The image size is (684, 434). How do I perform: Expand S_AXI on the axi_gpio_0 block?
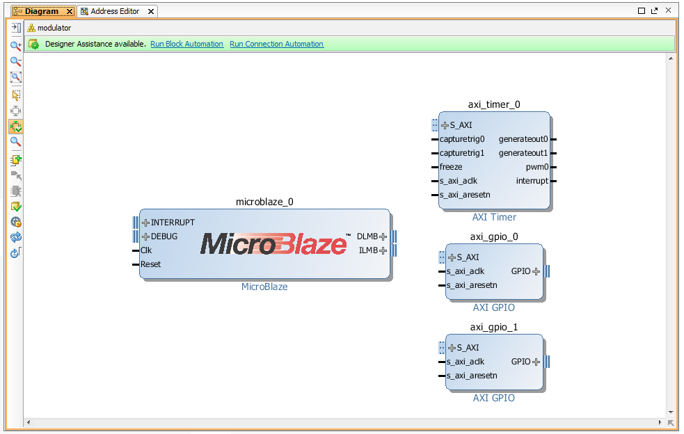coord(452,258)
